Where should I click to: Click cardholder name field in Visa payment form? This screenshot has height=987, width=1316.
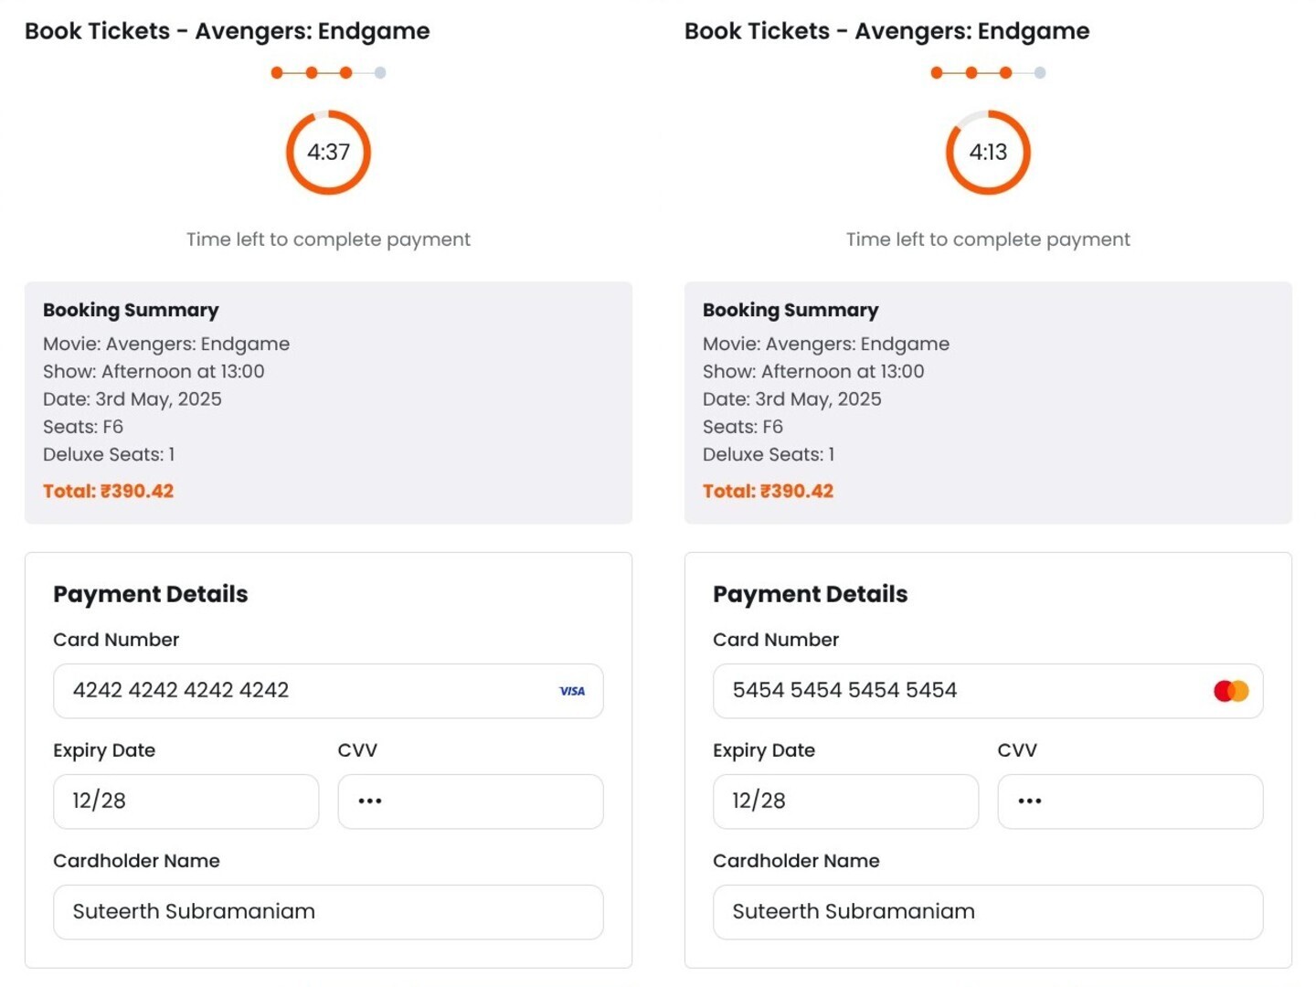(x=328, y=912)
